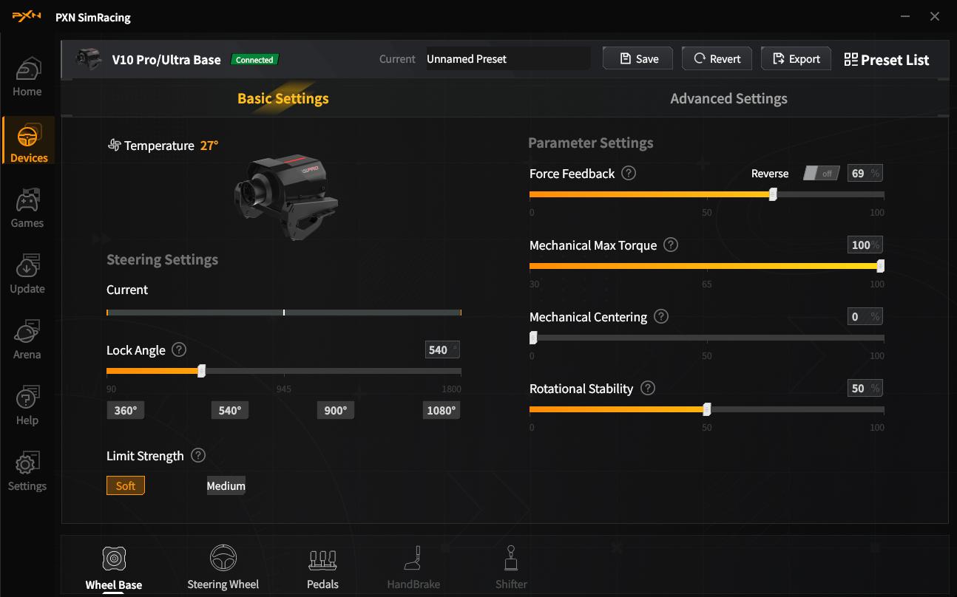
Task: Switch to the Basic Settings tab
Action: [283, 98]
